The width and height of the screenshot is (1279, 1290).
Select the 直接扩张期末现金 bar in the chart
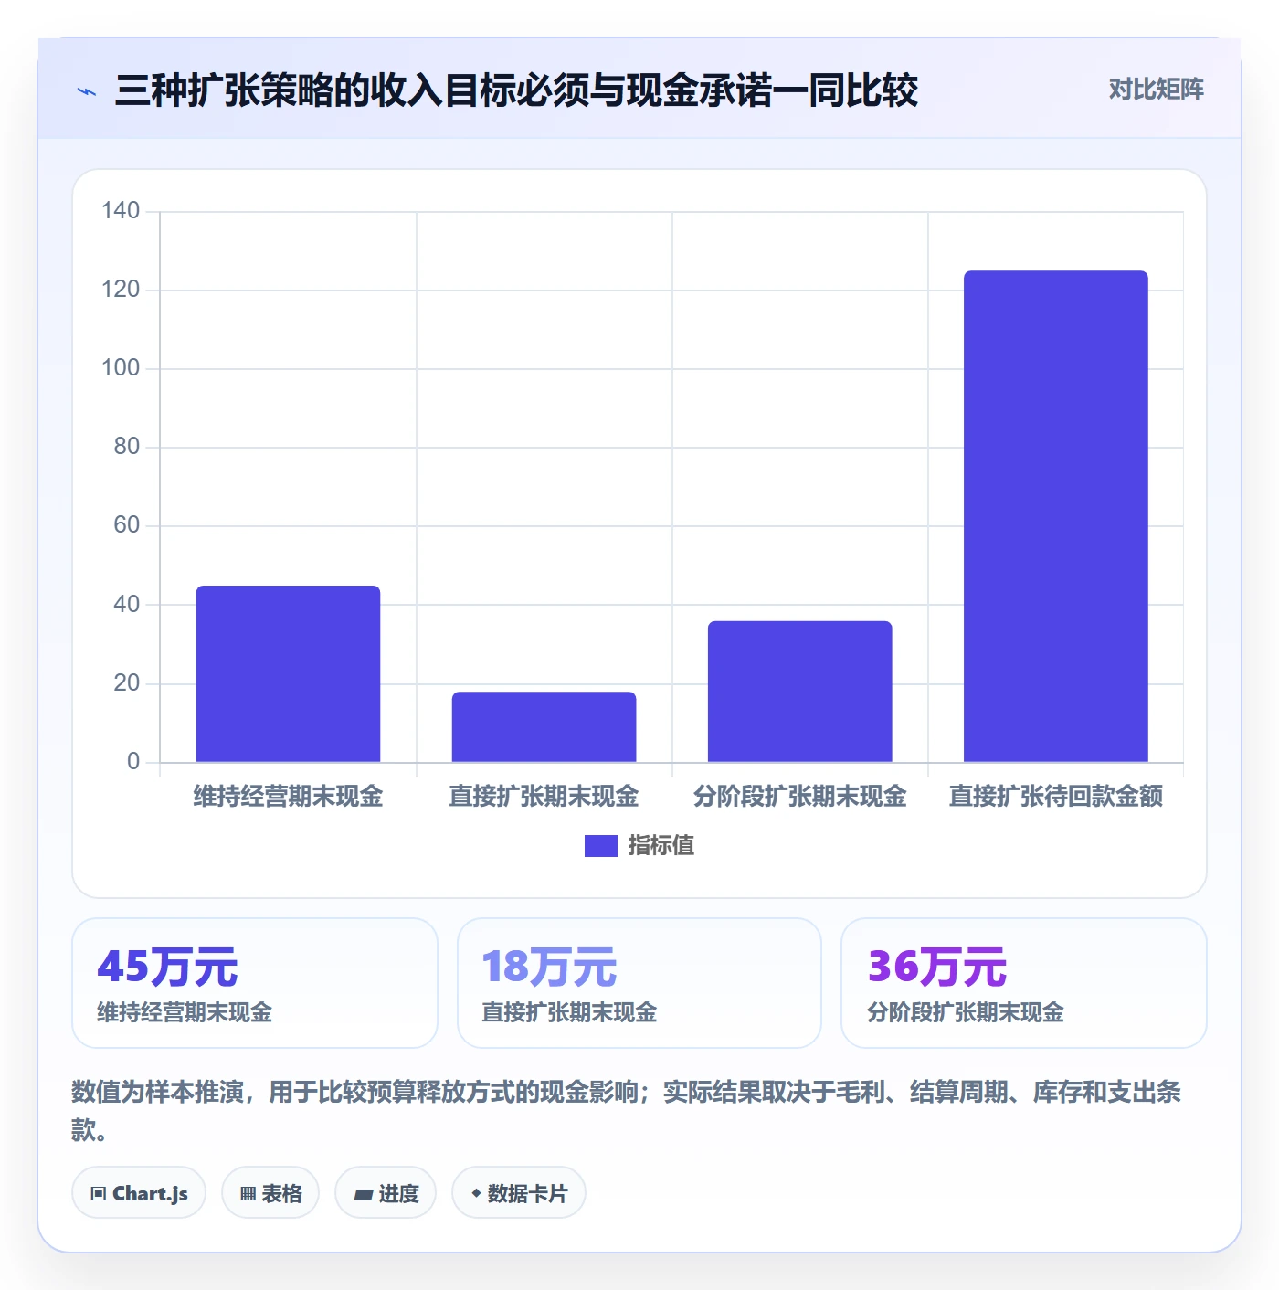point(544,726)
